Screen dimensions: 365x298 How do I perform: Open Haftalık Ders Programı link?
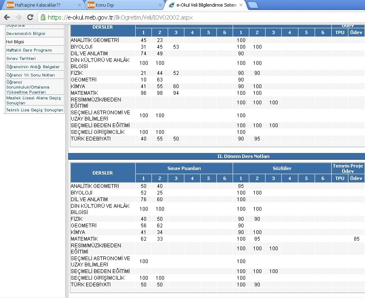click(x=29, y=50)
